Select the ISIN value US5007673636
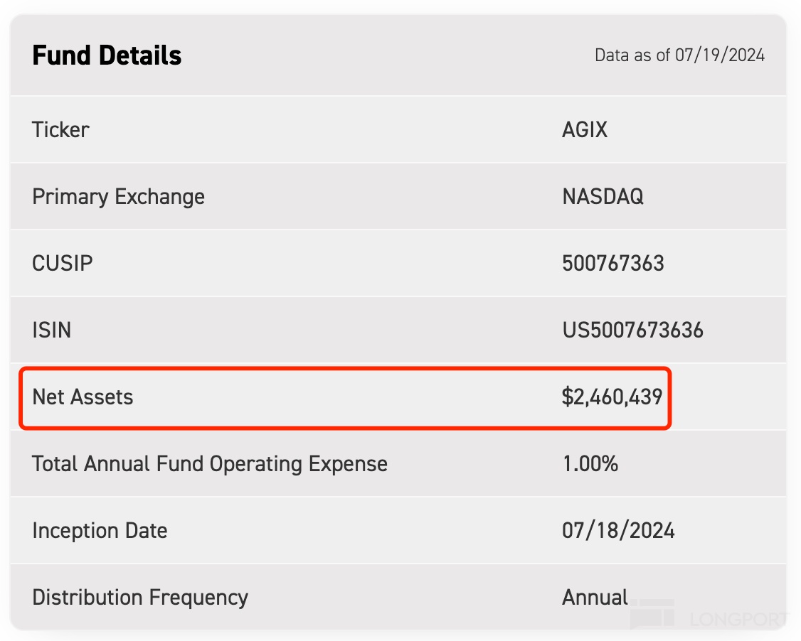801x641 pixels. pos(632,330)
